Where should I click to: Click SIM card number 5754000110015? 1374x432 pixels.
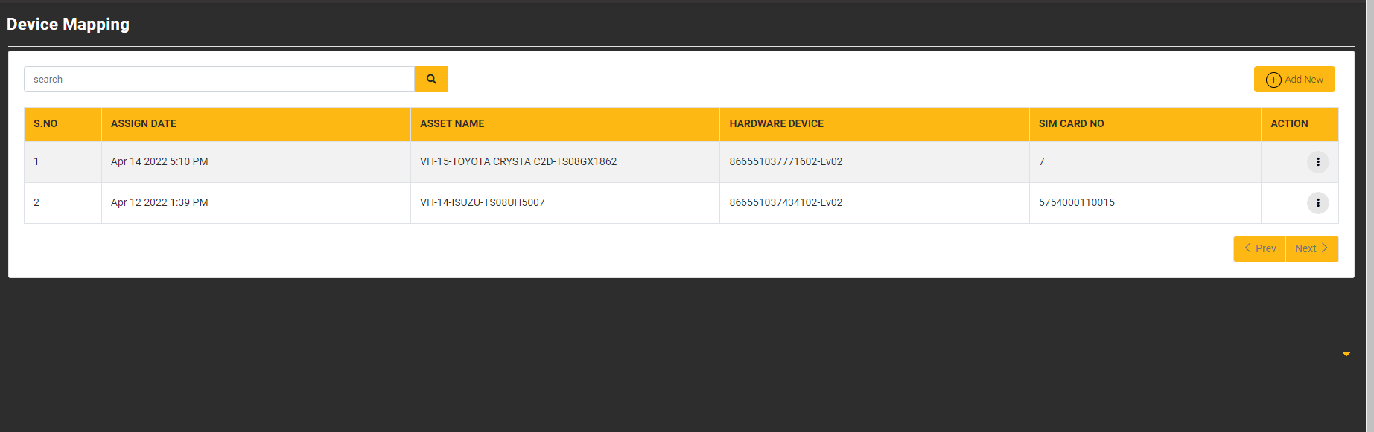(x=1076, y=203)
